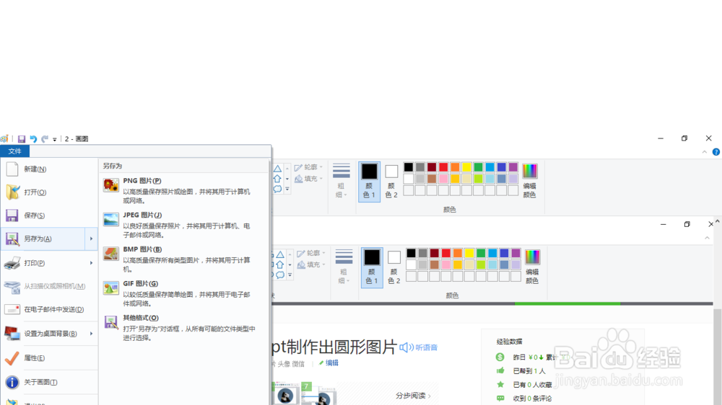This screenshot has width=722, height=405.
Task: Choose 在电子邮件中发送(D) entry
Action: coord(49,309)
